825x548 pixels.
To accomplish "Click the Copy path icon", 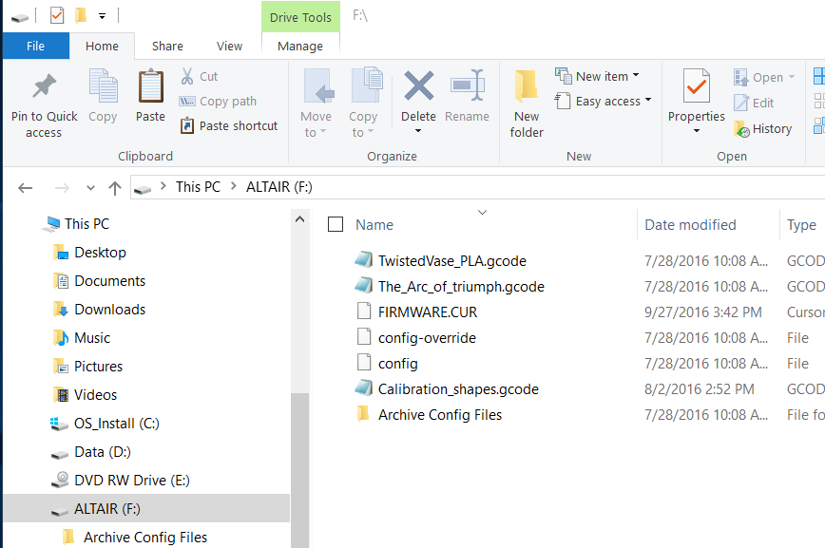I will [x=187, y=101].
